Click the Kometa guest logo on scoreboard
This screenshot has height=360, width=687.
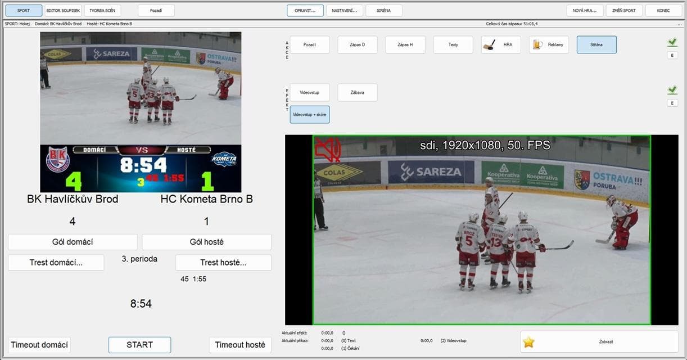[x=224, y=159]
